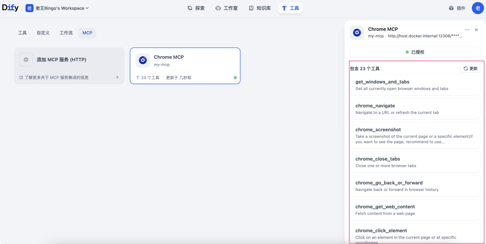Select the 工具 Tools navigation item
The image size is (486, 244).
click(290, 8)
